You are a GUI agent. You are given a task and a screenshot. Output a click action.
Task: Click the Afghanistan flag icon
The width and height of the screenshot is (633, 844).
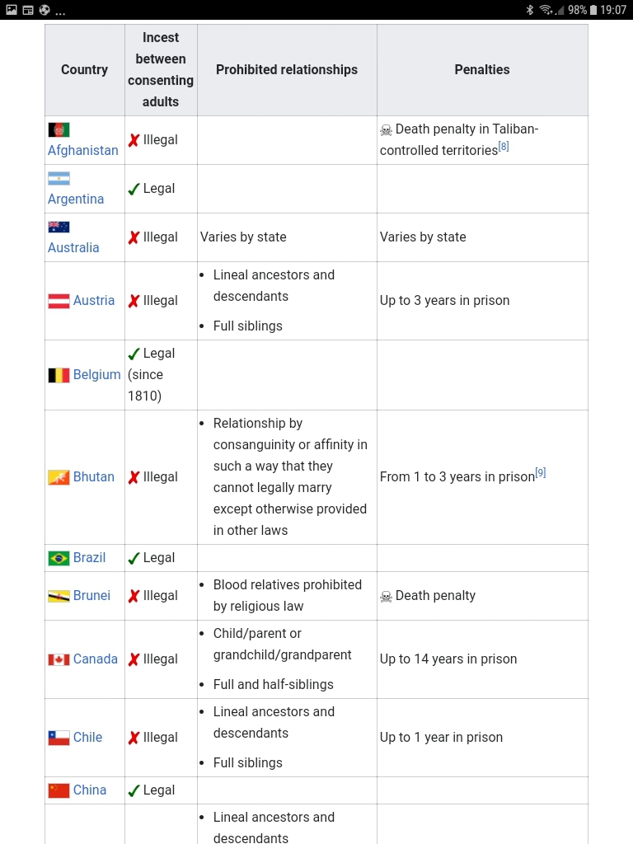(59, 129)
